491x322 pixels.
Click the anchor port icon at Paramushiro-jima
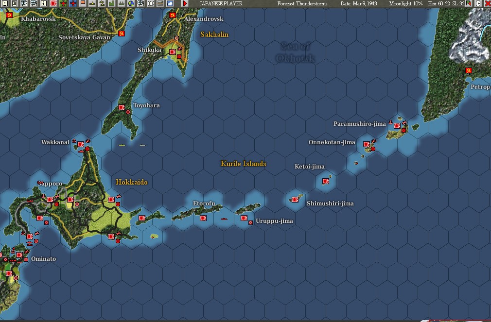[390, 122]
